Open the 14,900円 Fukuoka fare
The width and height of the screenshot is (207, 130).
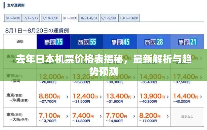tap(152, 77)
